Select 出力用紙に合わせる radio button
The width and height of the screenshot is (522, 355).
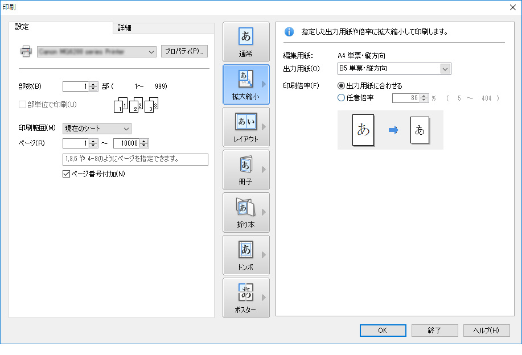click(342, 86)
